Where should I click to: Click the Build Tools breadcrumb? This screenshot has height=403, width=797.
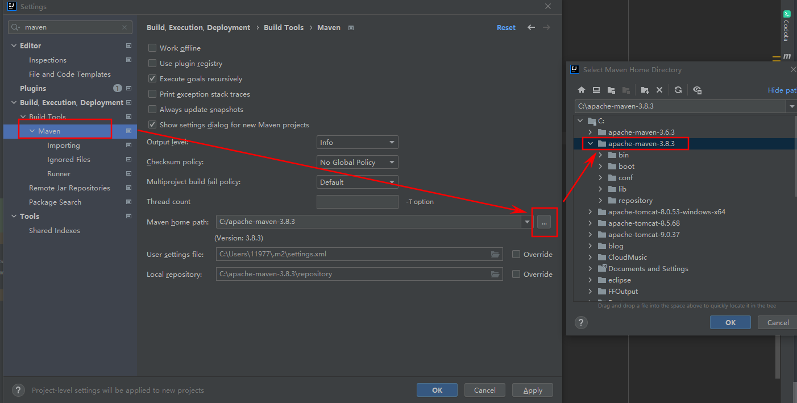tap(284, 27)
